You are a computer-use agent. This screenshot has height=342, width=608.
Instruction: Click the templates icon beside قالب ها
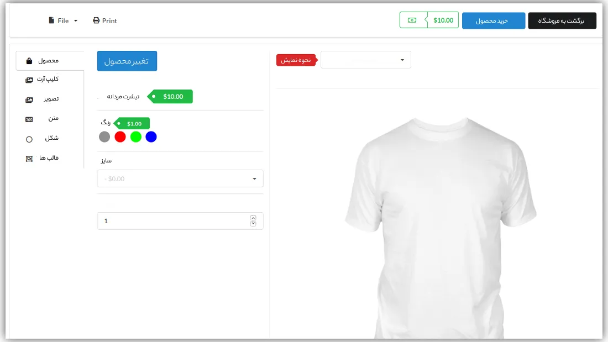pyautogui.click(x=29, y=159)
